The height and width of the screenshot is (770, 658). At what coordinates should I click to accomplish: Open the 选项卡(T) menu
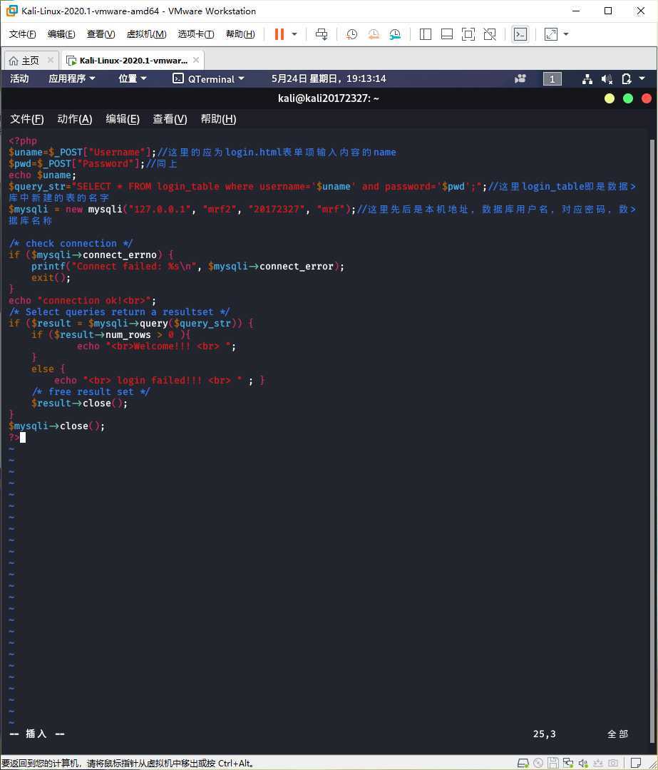pyautogui.click(x=196, y=34)
